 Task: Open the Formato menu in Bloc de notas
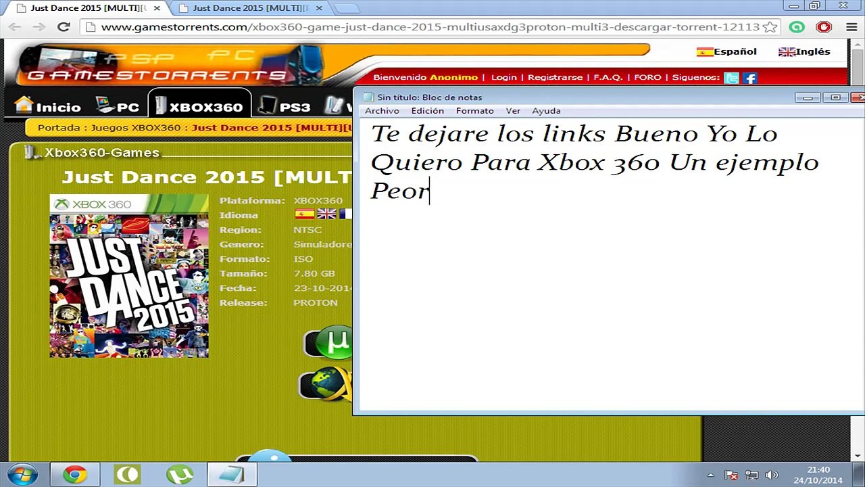pos(474,111)
